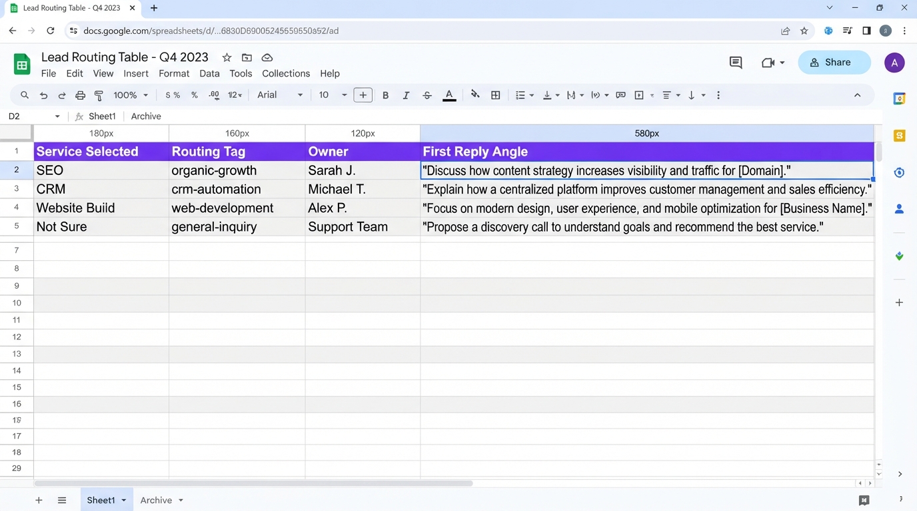Screen dimensions: 917x511
Task: Open Google Maps side panel
Action: coord(899,256)
